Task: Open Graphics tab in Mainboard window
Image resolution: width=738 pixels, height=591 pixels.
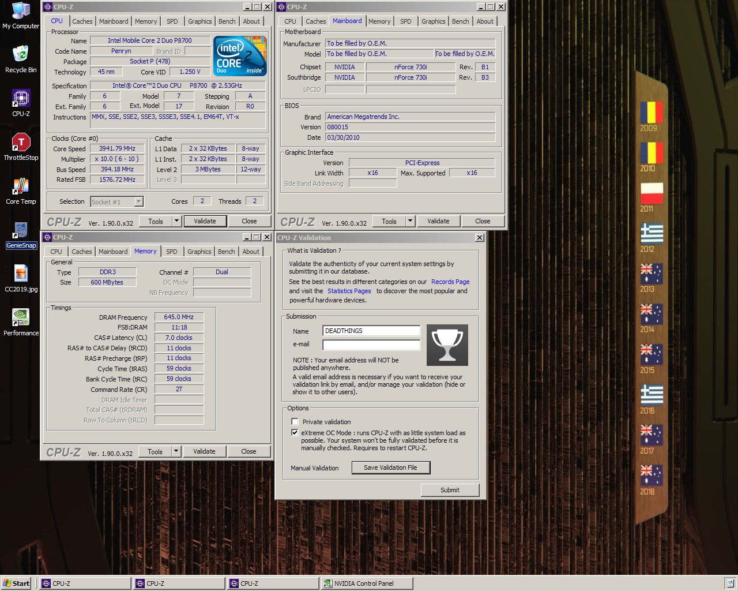Action: pos(434,21)
